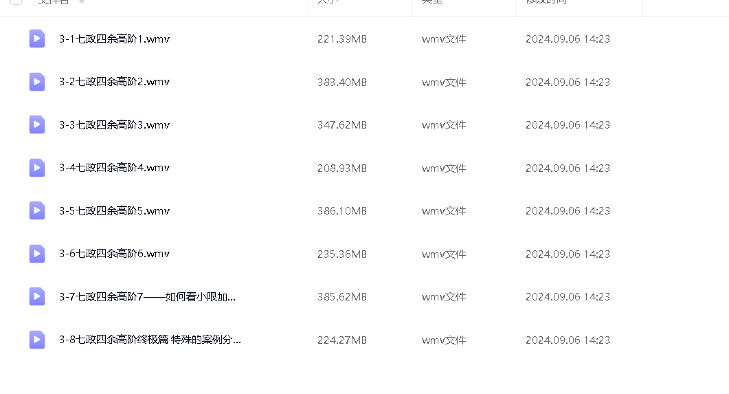
Task: Sort by file name column arrow
Action: click(x=82, y=1)
